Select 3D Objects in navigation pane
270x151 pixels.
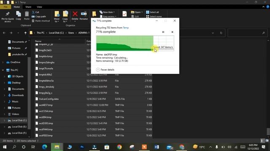pos(17,76)
